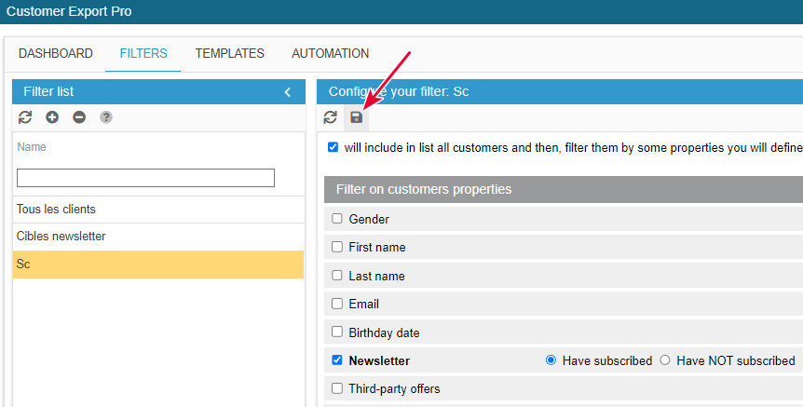The height and width of the screenshot is (407, 803).
Task: Select Have NOT subscribed option
Action: [x=665, y=360]
